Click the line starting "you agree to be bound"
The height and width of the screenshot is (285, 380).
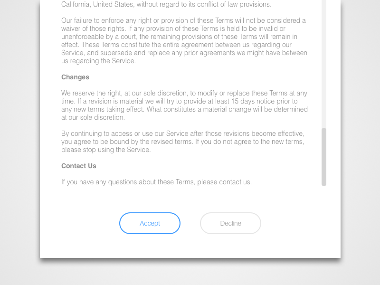(183, 142)
